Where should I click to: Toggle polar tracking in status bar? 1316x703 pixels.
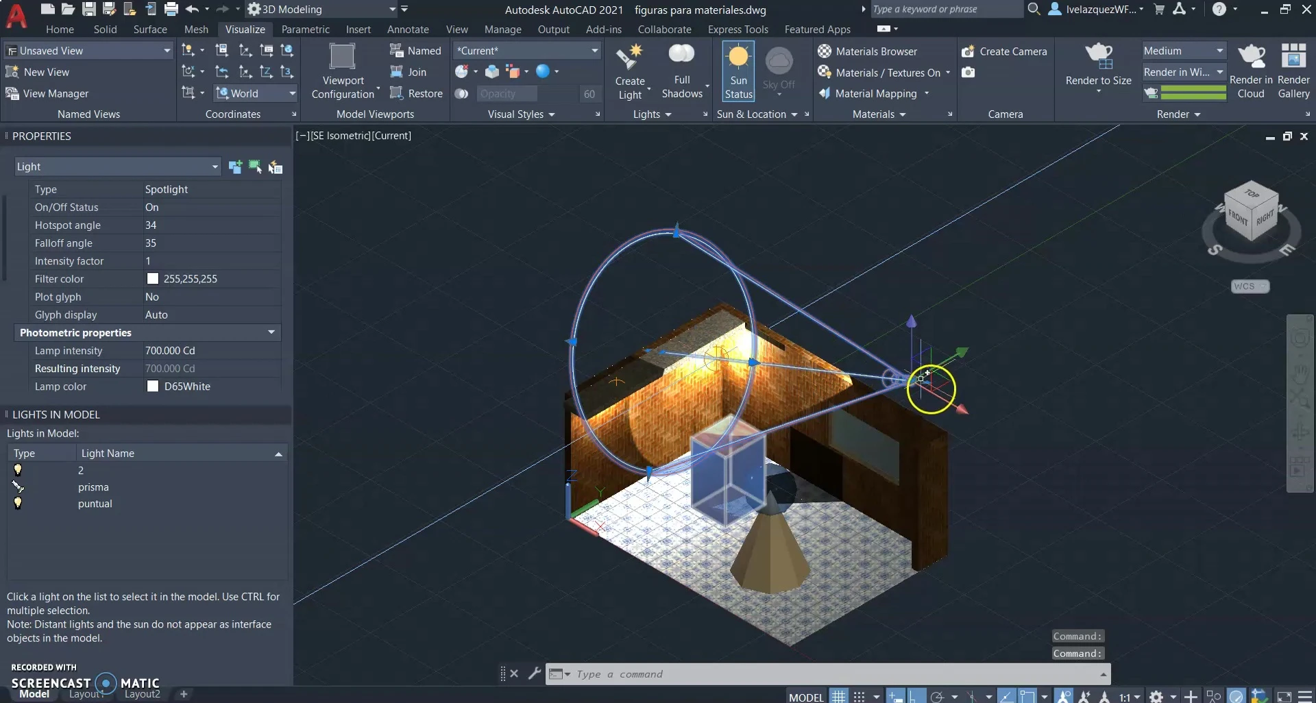click(x=937, y=696)
